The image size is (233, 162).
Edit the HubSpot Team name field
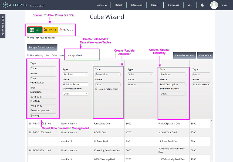pos(76,84)
